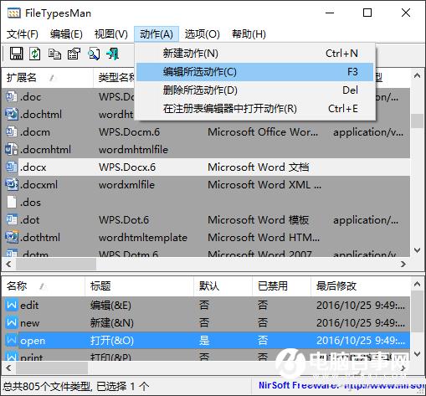Choose 删除所选动作(D) menu entry
The height and width of the screenshot is (396, 426).
click(255, 90)
